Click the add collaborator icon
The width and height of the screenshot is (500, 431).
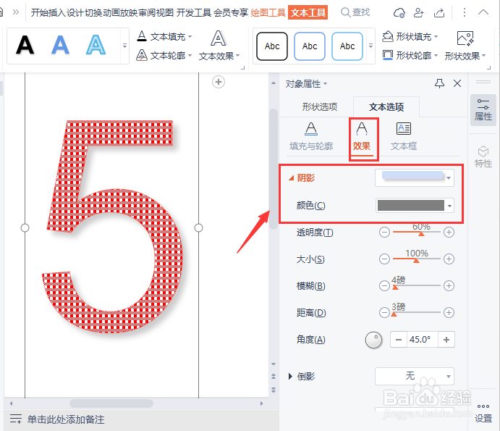pos(418,13)
